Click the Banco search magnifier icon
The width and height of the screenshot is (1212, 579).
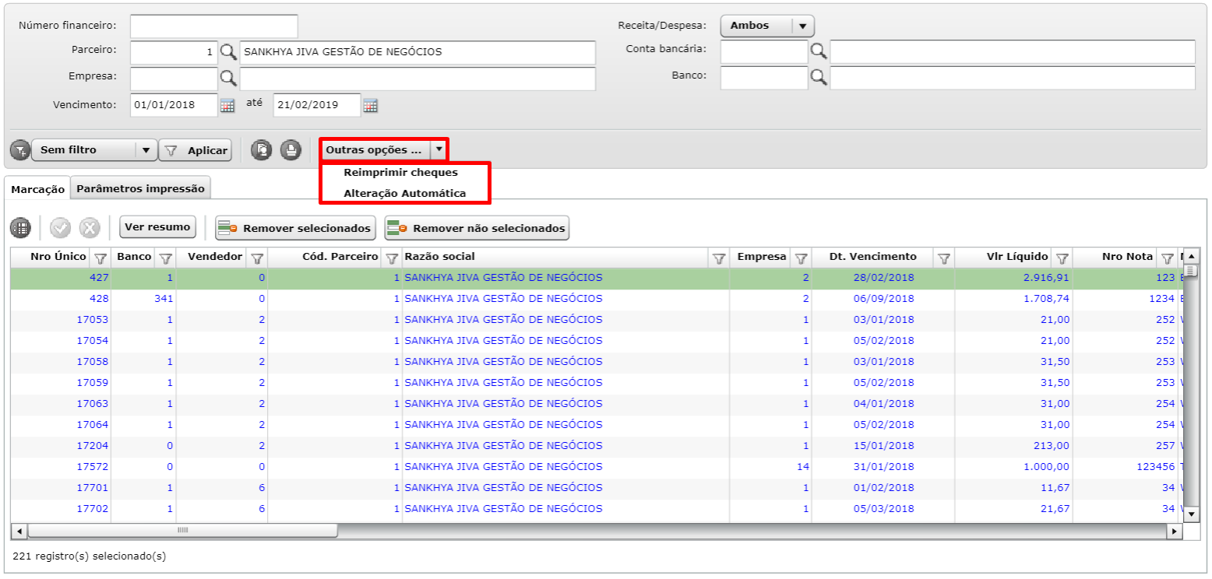(x=819, y=77)
